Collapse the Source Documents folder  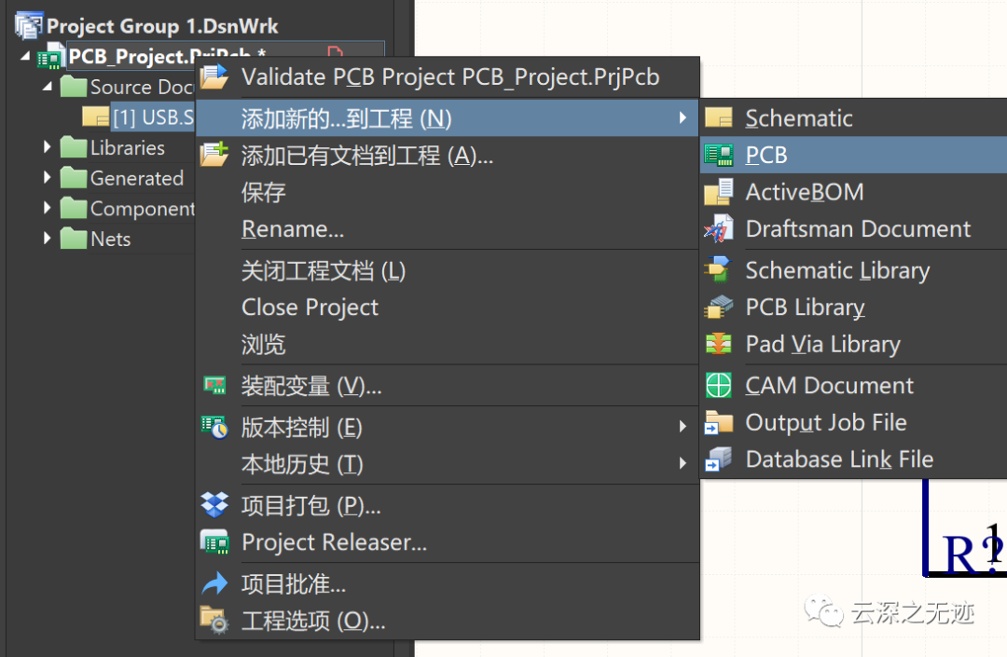pyautogui.click(x=47, y=87)
